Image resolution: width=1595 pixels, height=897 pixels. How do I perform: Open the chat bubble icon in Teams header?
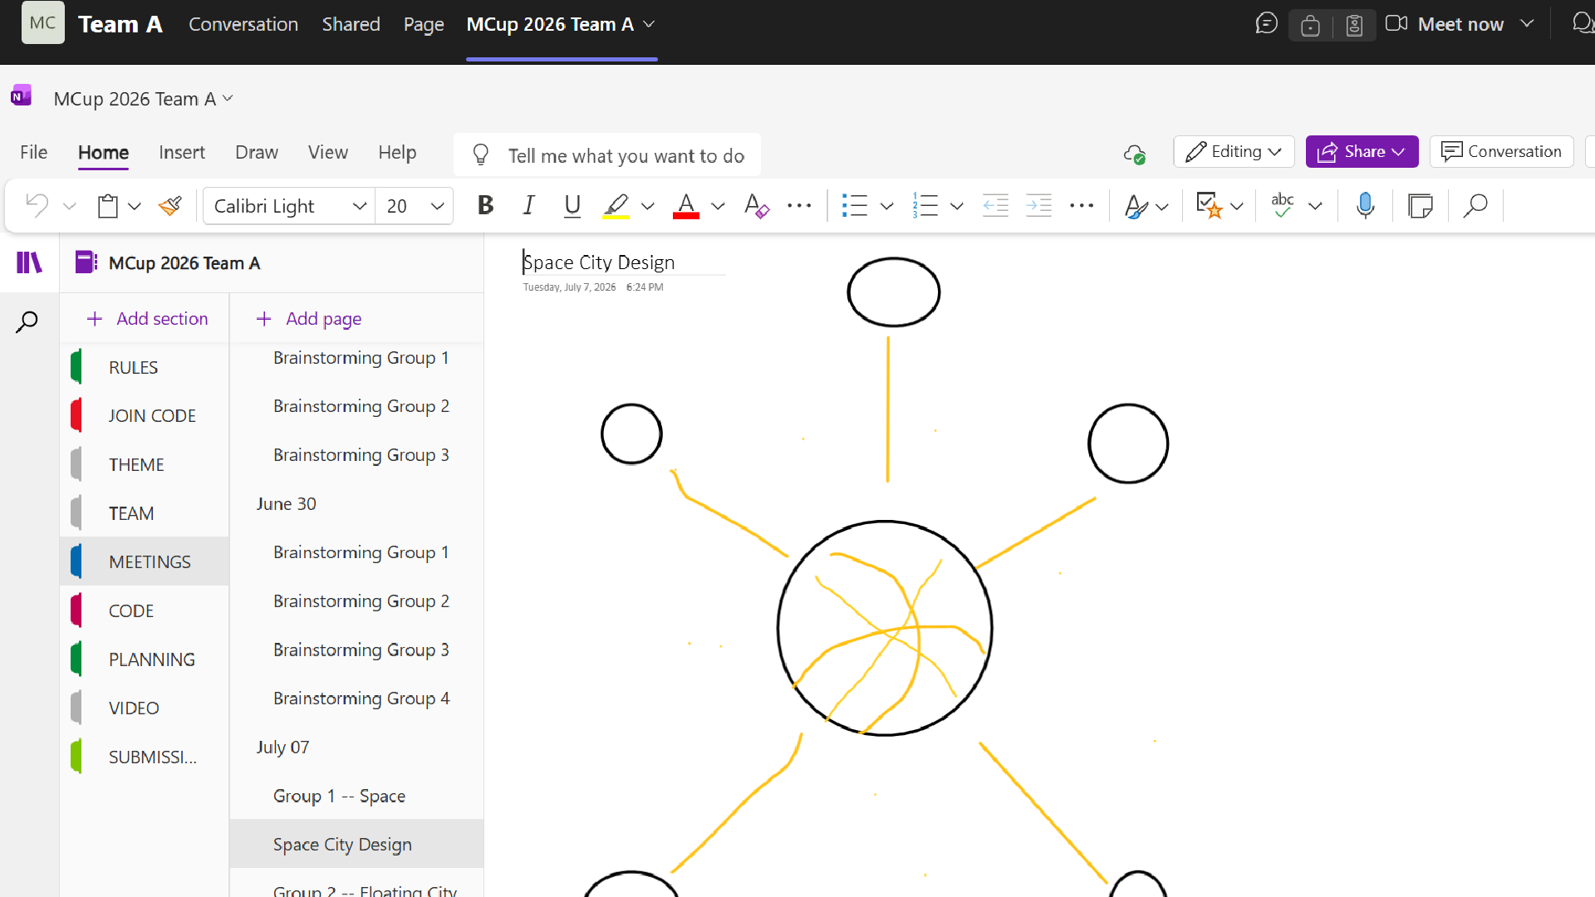(1266, 23)
